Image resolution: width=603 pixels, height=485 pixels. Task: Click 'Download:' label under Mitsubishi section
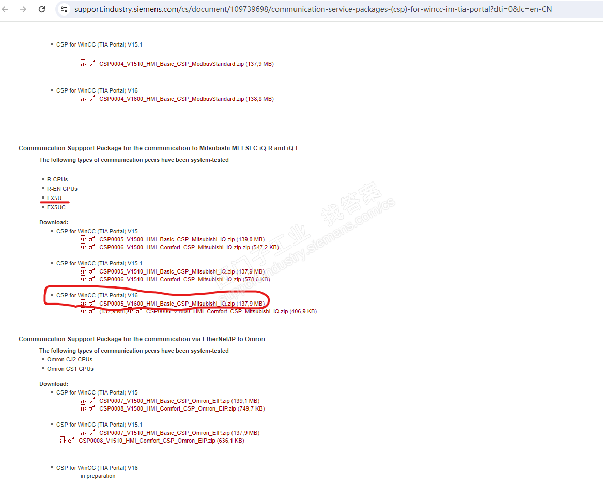(54, 222)
